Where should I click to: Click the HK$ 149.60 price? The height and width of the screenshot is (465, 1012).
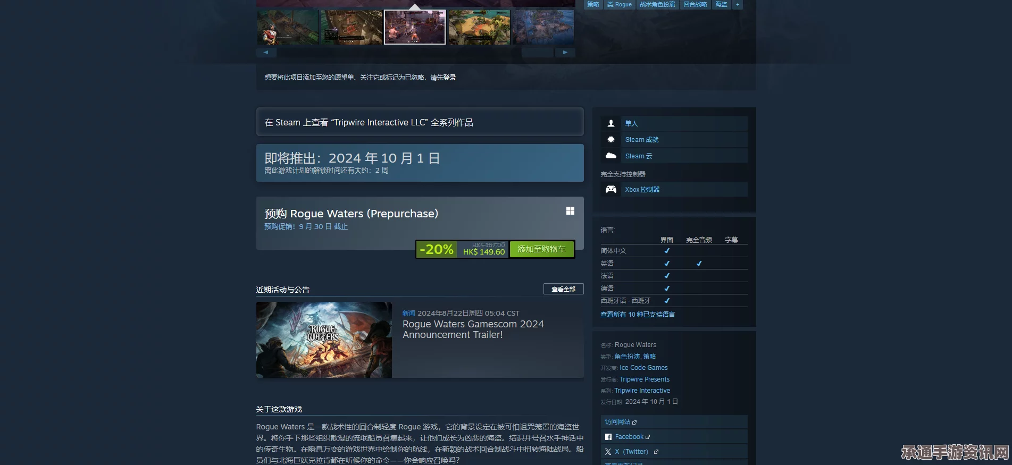483,252
